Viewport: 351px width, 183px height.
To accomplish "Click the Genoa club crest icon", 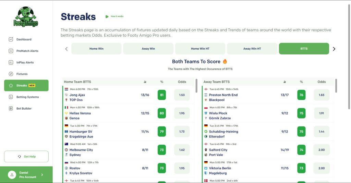I will click(66, 118).
